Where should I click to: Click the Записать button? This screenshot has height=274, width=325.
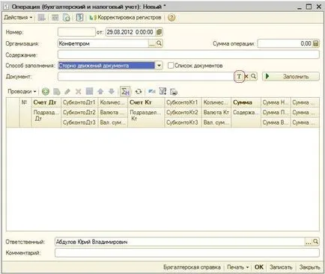(x=281, y=267)
